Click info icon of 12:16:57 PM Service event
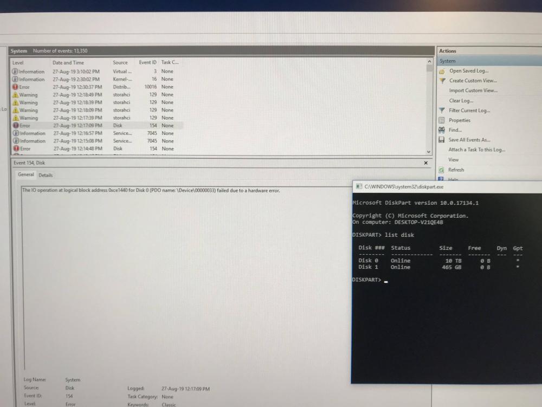 click(16, 133)
